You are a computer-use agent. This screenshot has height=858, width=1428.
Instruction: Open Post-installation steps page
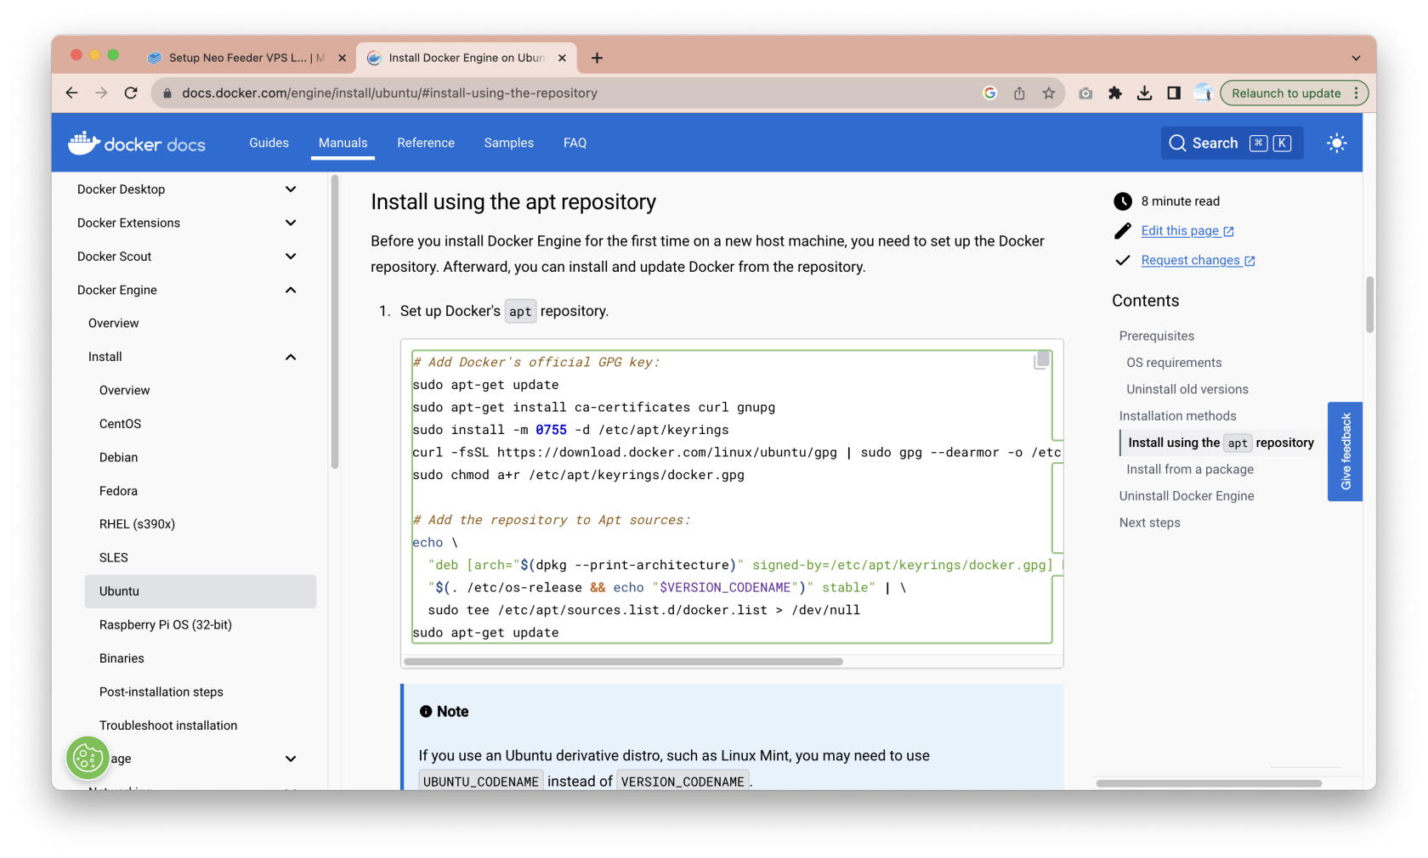point(161,691)
